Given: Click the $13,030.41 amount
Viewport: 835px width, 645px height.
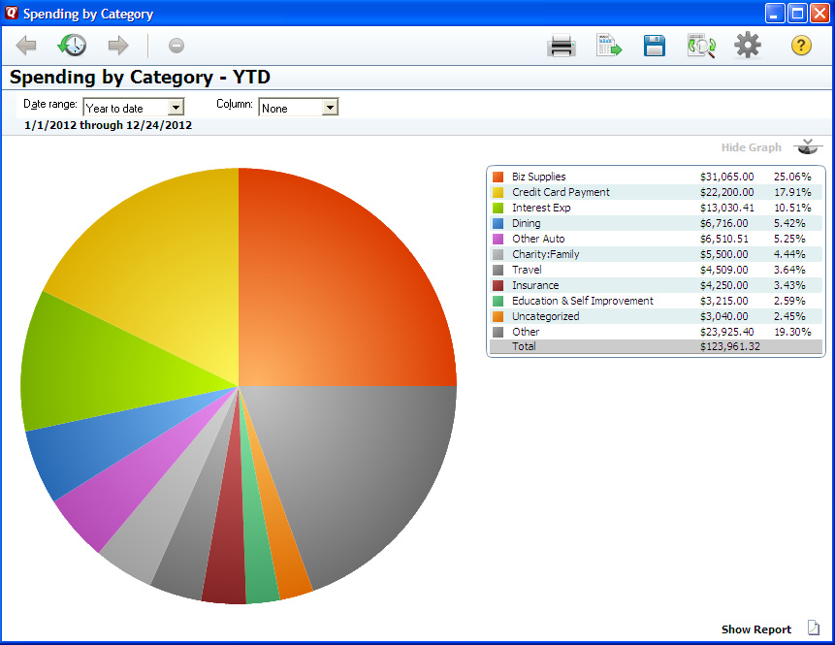Looking at the screenshot, I should click(x=727, y=208).
